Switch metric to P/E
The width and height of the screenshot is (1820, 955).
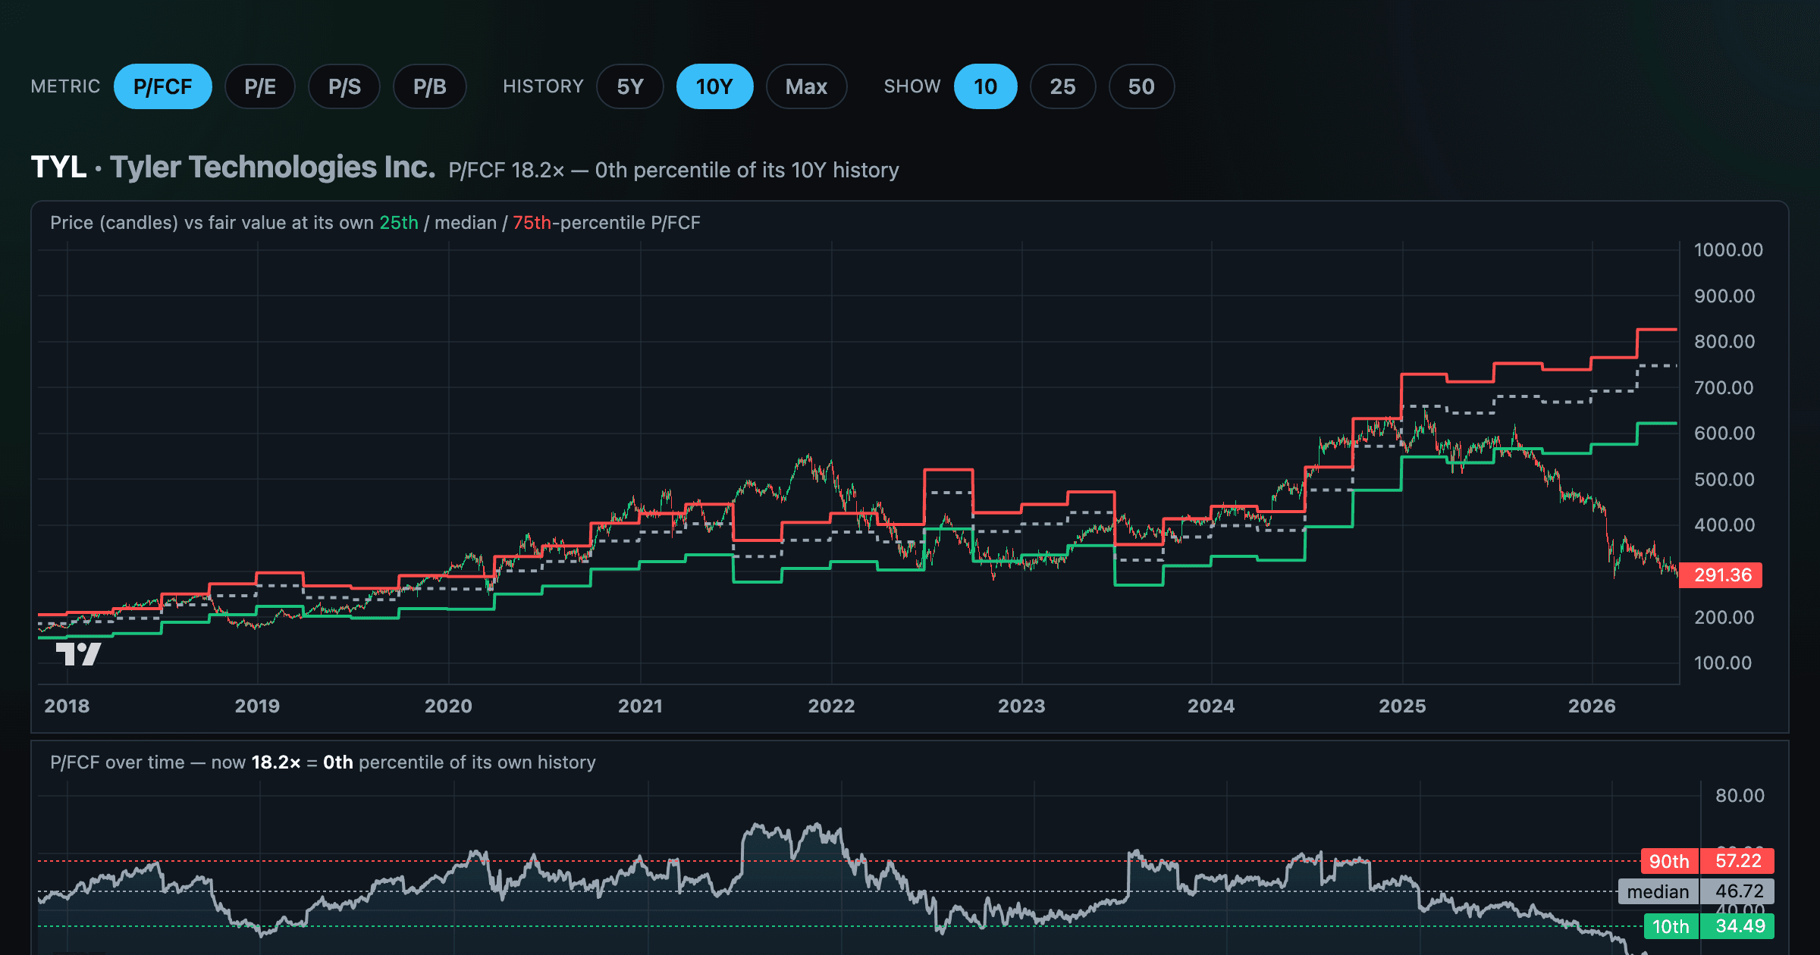[x=259, y=86]
